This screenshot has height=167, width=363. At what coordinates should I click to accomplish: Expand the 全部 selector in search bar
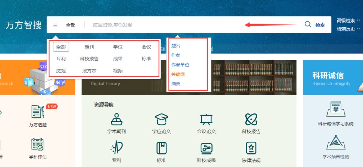(x=71, y=25)
